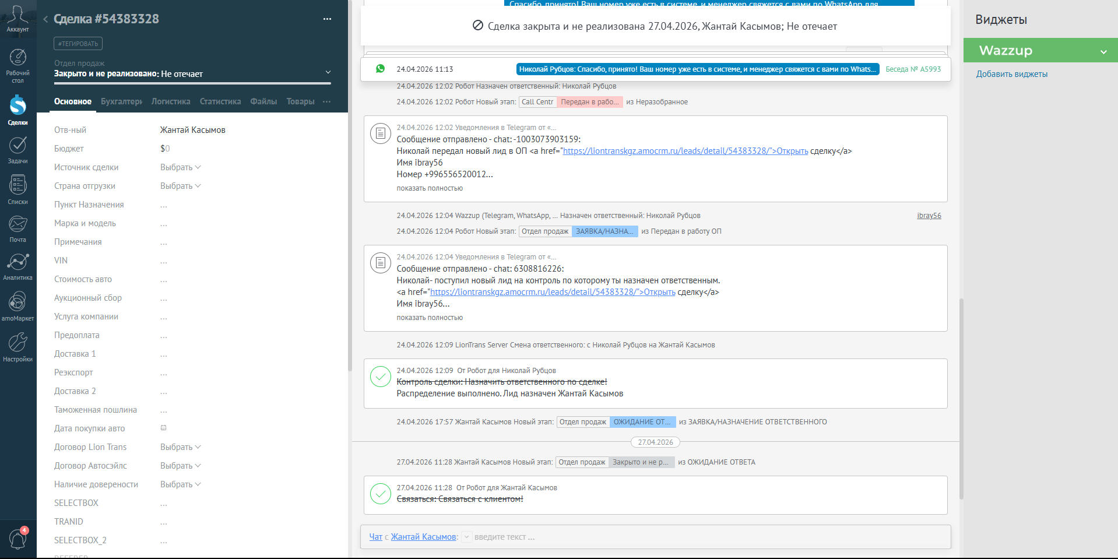The width and height of the screenshot is (1118, 559).
Task: Click completed task checkmark for Николай Рубцов
Action: [381, 377]
